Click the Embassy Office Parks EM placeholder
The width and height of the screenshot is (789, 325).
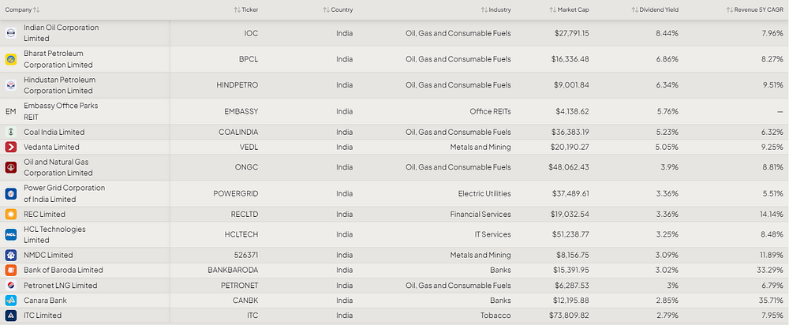10,112
